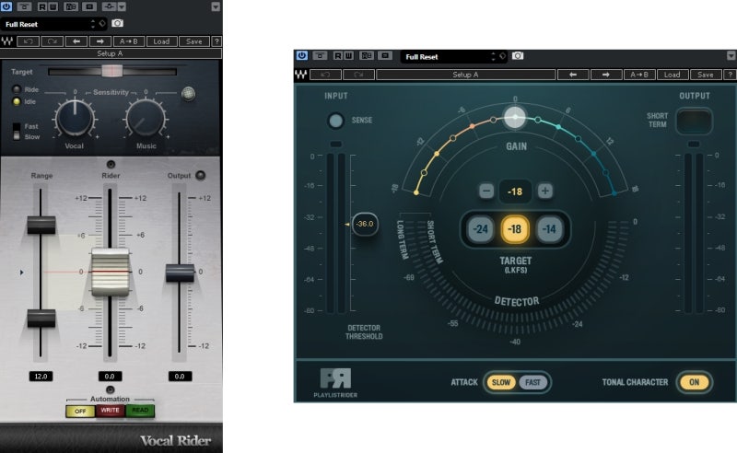The image size is (737, 453).
Task: Open Setup A menu in Playlist Rider
Action: point(466,75)
